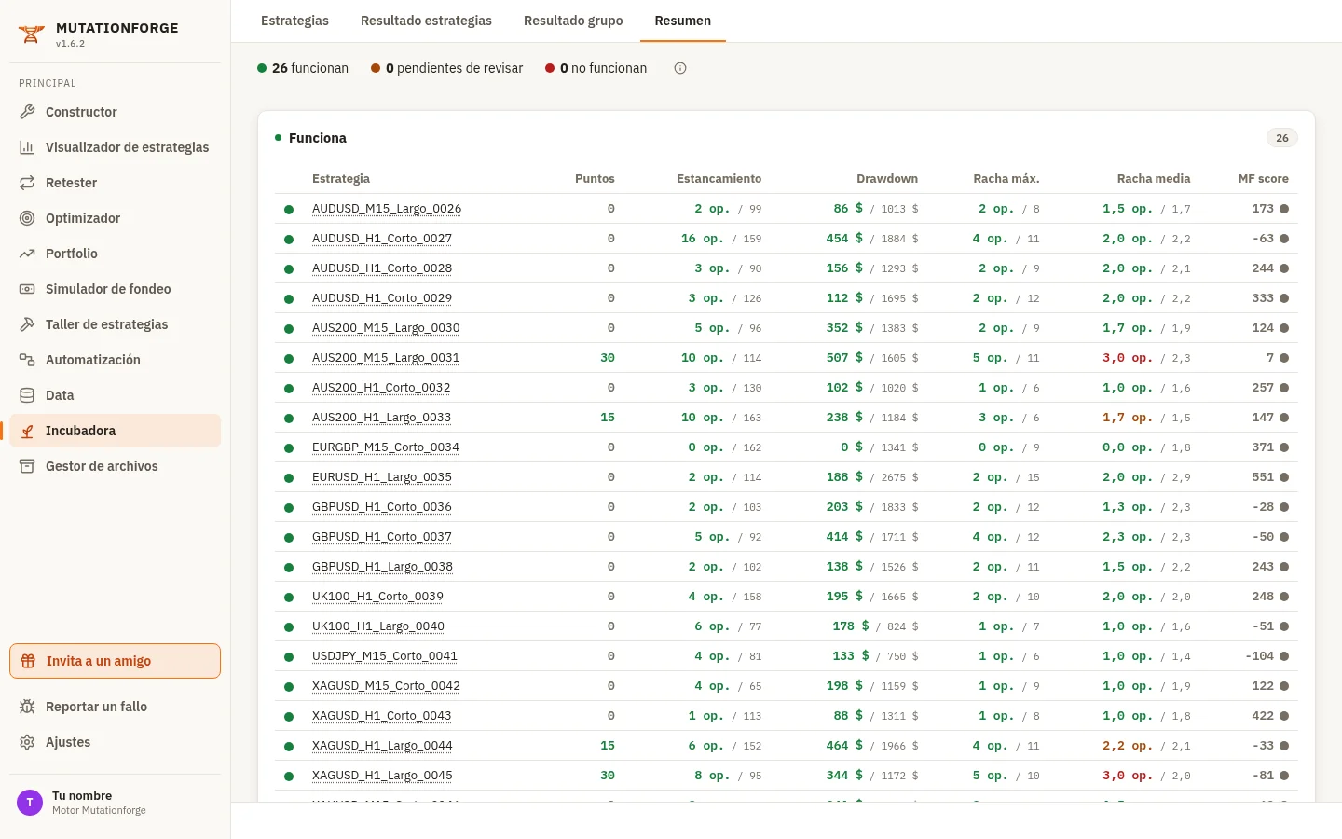
Task: Click Racha media 3,0 op. for AUS200_M15_Largo_0031
Action: click(1128, 358)
